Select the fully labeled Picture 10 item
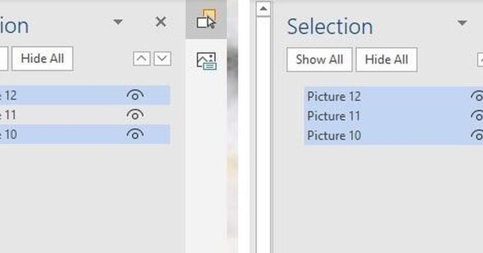 (334, 135)
